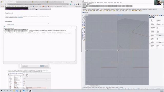
Task: Open Notepad's Format menu
Action: (8, 28)
